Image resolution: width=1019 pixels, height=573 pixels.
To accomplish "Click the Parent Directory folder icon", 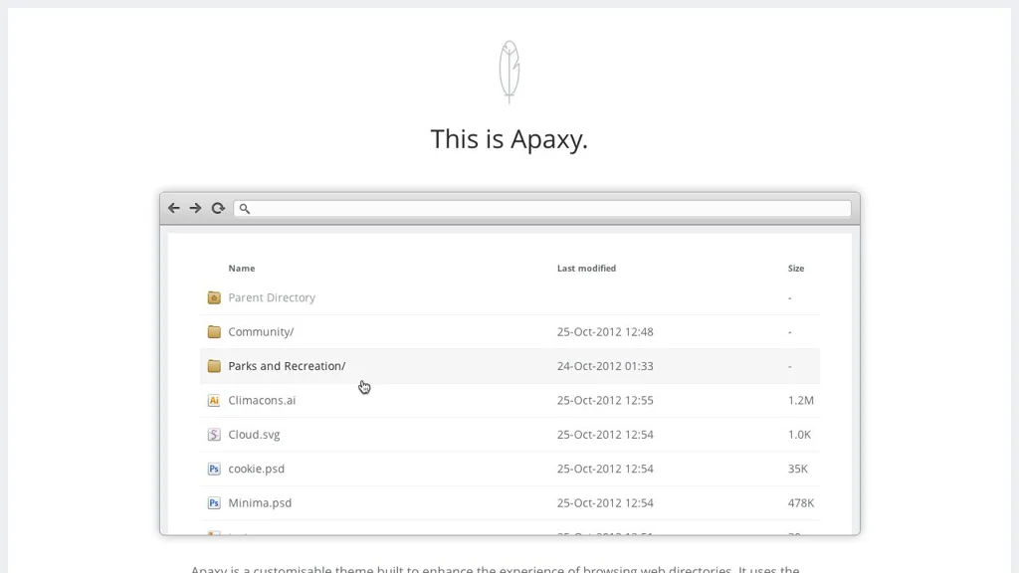I will [213, 297].
